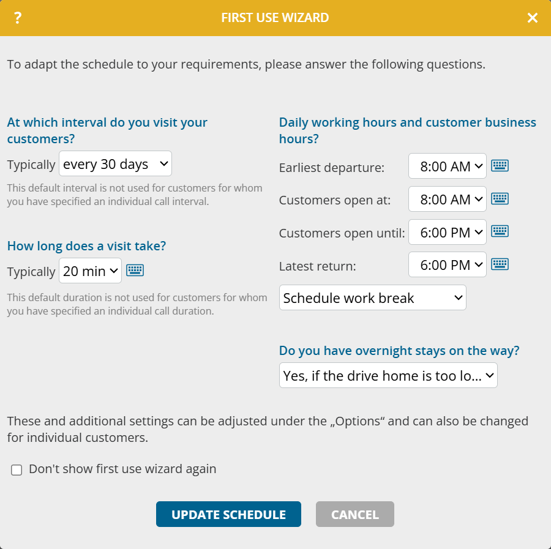This screenshot has height=549, width=551.
Task: Click the "Don't show first use wizard again" label
Action: pyautogui.click(x=122, y=469)
